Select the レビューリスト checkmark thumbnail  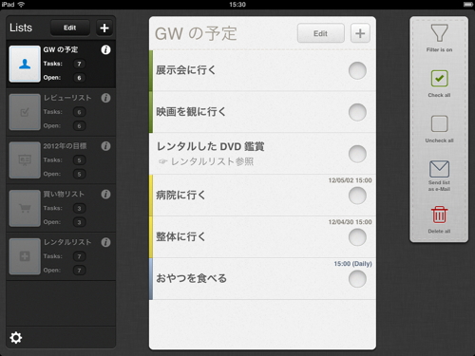[x=25, y=112]
